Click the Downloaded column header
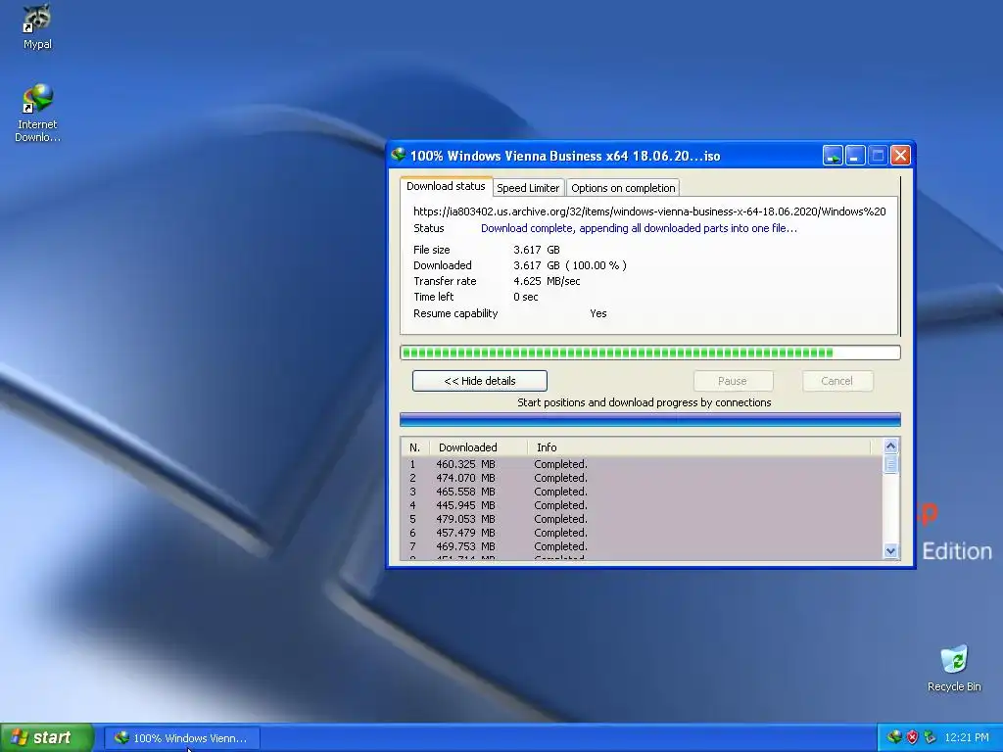Image resolution: width=1003 pixels, height=752 pixels. pos(478,446)
